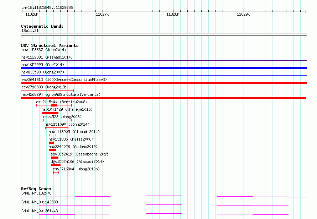Open the esv3641813 1000GenomesConsortiumPhase3 label

(64, 80)
